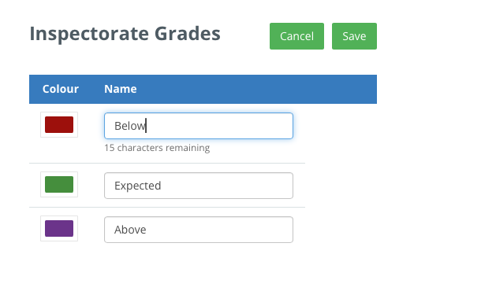Image resolution: width=496 pixels, height=291 pixels.
Task: Click the Inspectorate Grades heading
Action: tap(125, 34)
